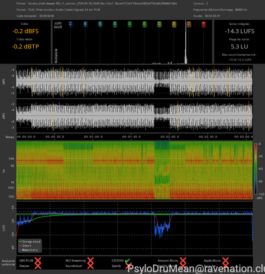
Task: Click the red cross beside Apple Music
Action: pos(226,260)
